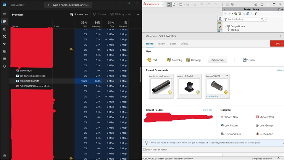Click Log In button in SOLIDWORKS

tap(277, 44)
